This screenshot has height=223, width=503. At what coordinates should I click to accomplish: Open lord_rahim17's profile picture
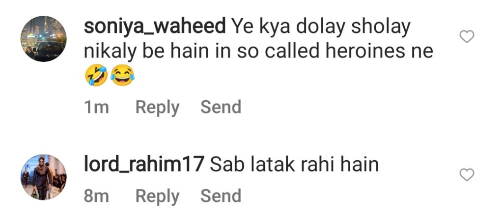click(x=44, y=177)
